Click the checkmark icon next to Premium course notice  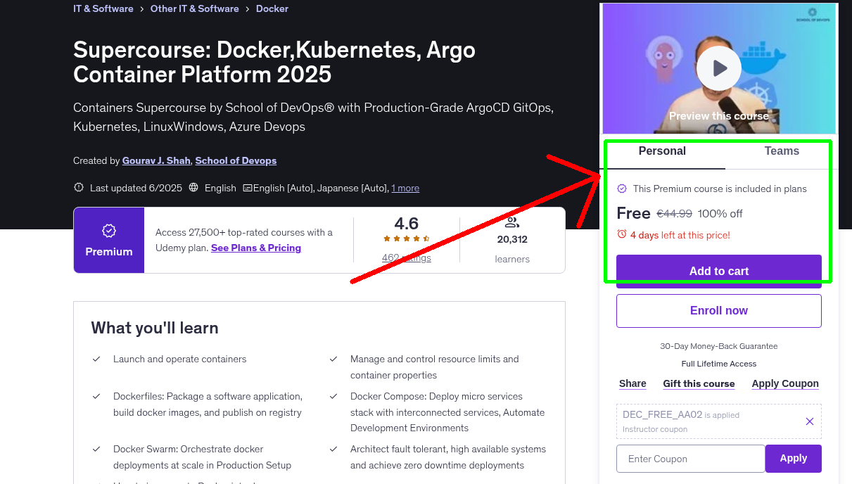[x=622, y=189]
